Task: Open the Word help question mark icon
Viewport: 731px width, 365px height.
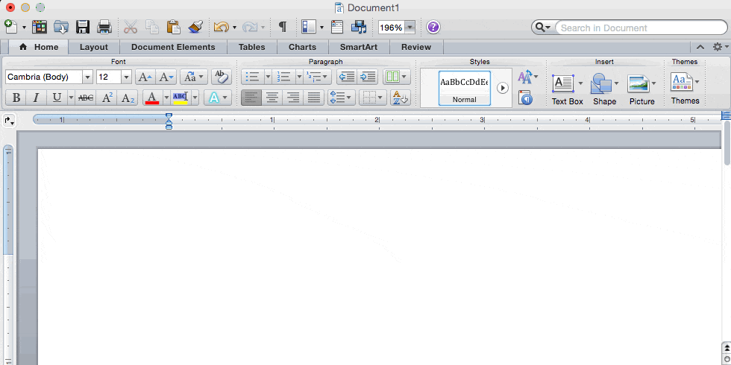Action: [x=433, y=28]
